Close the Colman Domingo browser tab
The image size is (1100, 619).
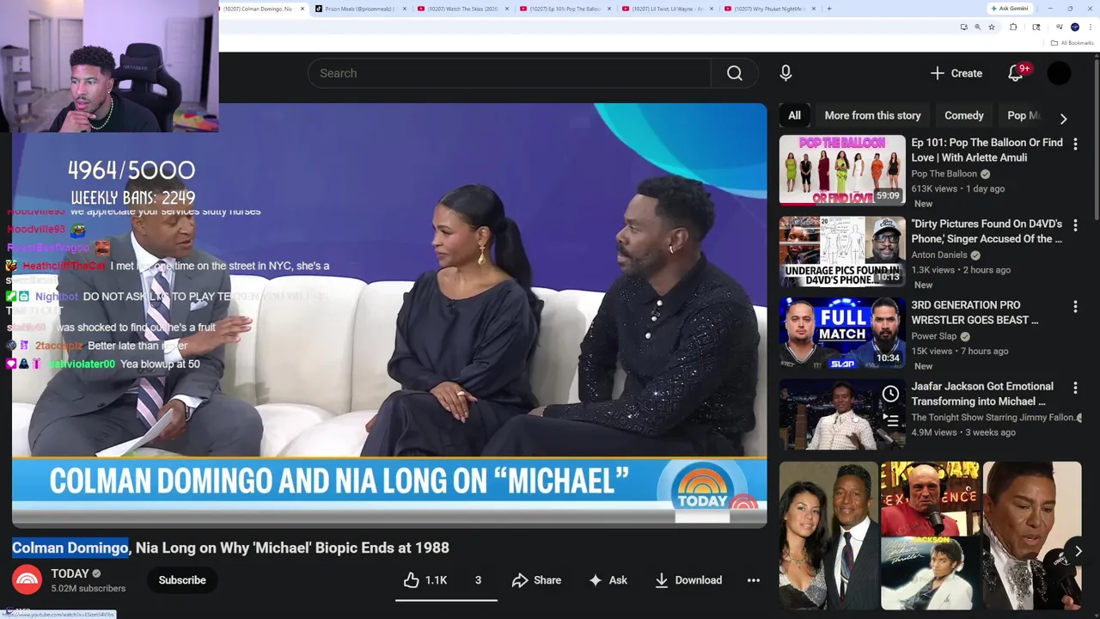[302, 9]
